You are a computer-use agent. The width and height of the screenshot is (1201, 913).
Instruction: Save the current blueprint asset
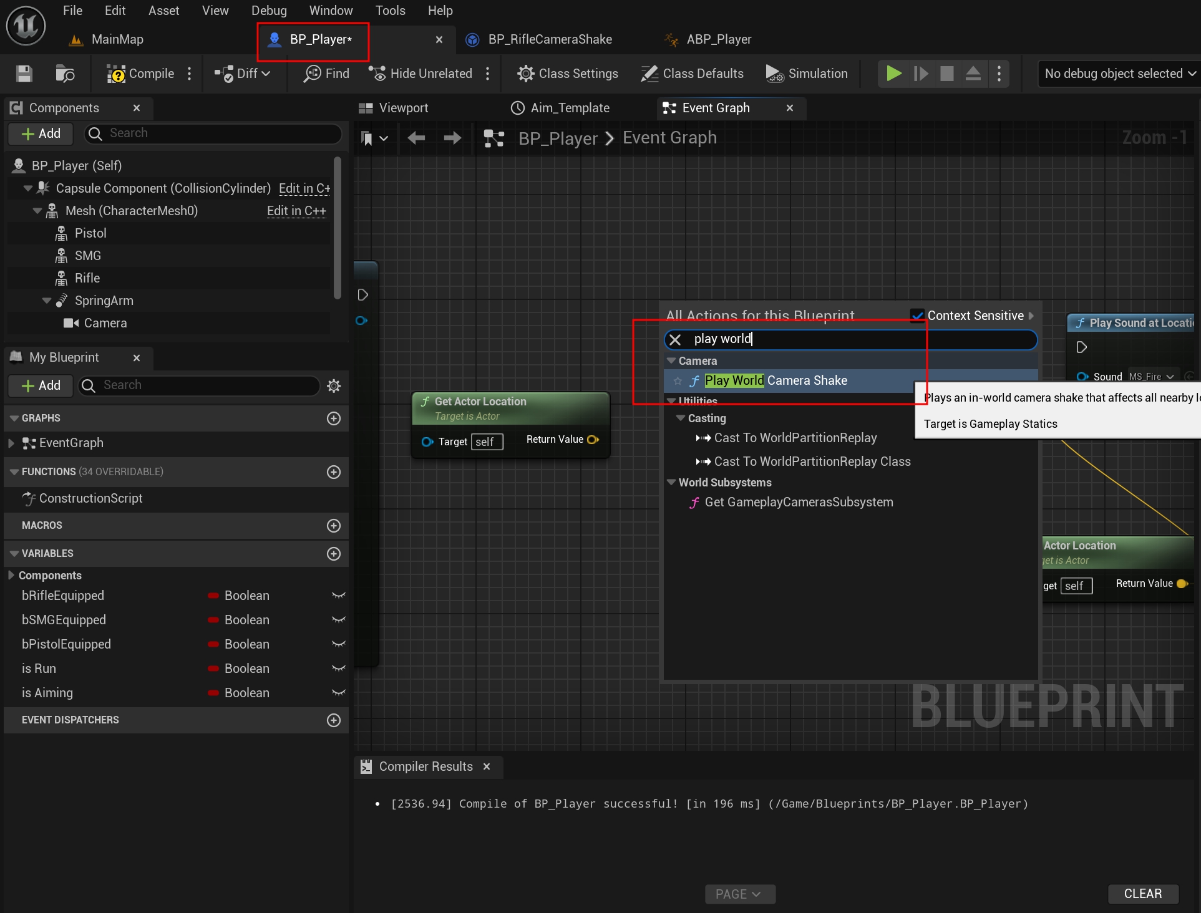tap(24, 74)
